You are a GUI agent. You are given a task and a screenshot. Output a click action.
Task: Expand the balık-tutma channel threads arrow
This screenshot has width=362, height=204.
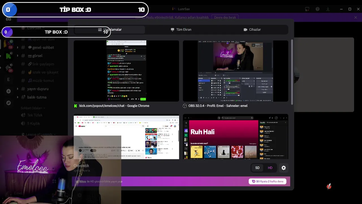pos(18,97)
